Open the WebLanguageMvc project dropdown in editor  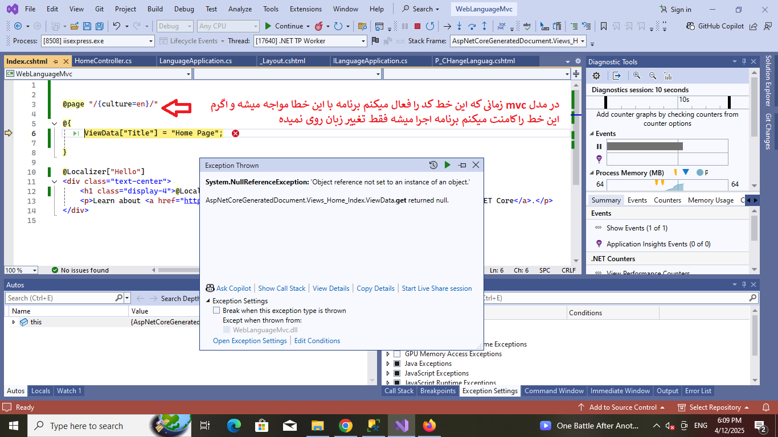click(x=99, y=73)
